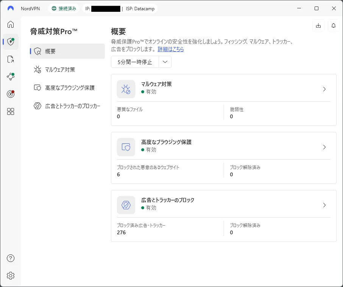Open the 詳細はこちら link

click(x=171, y=49)
